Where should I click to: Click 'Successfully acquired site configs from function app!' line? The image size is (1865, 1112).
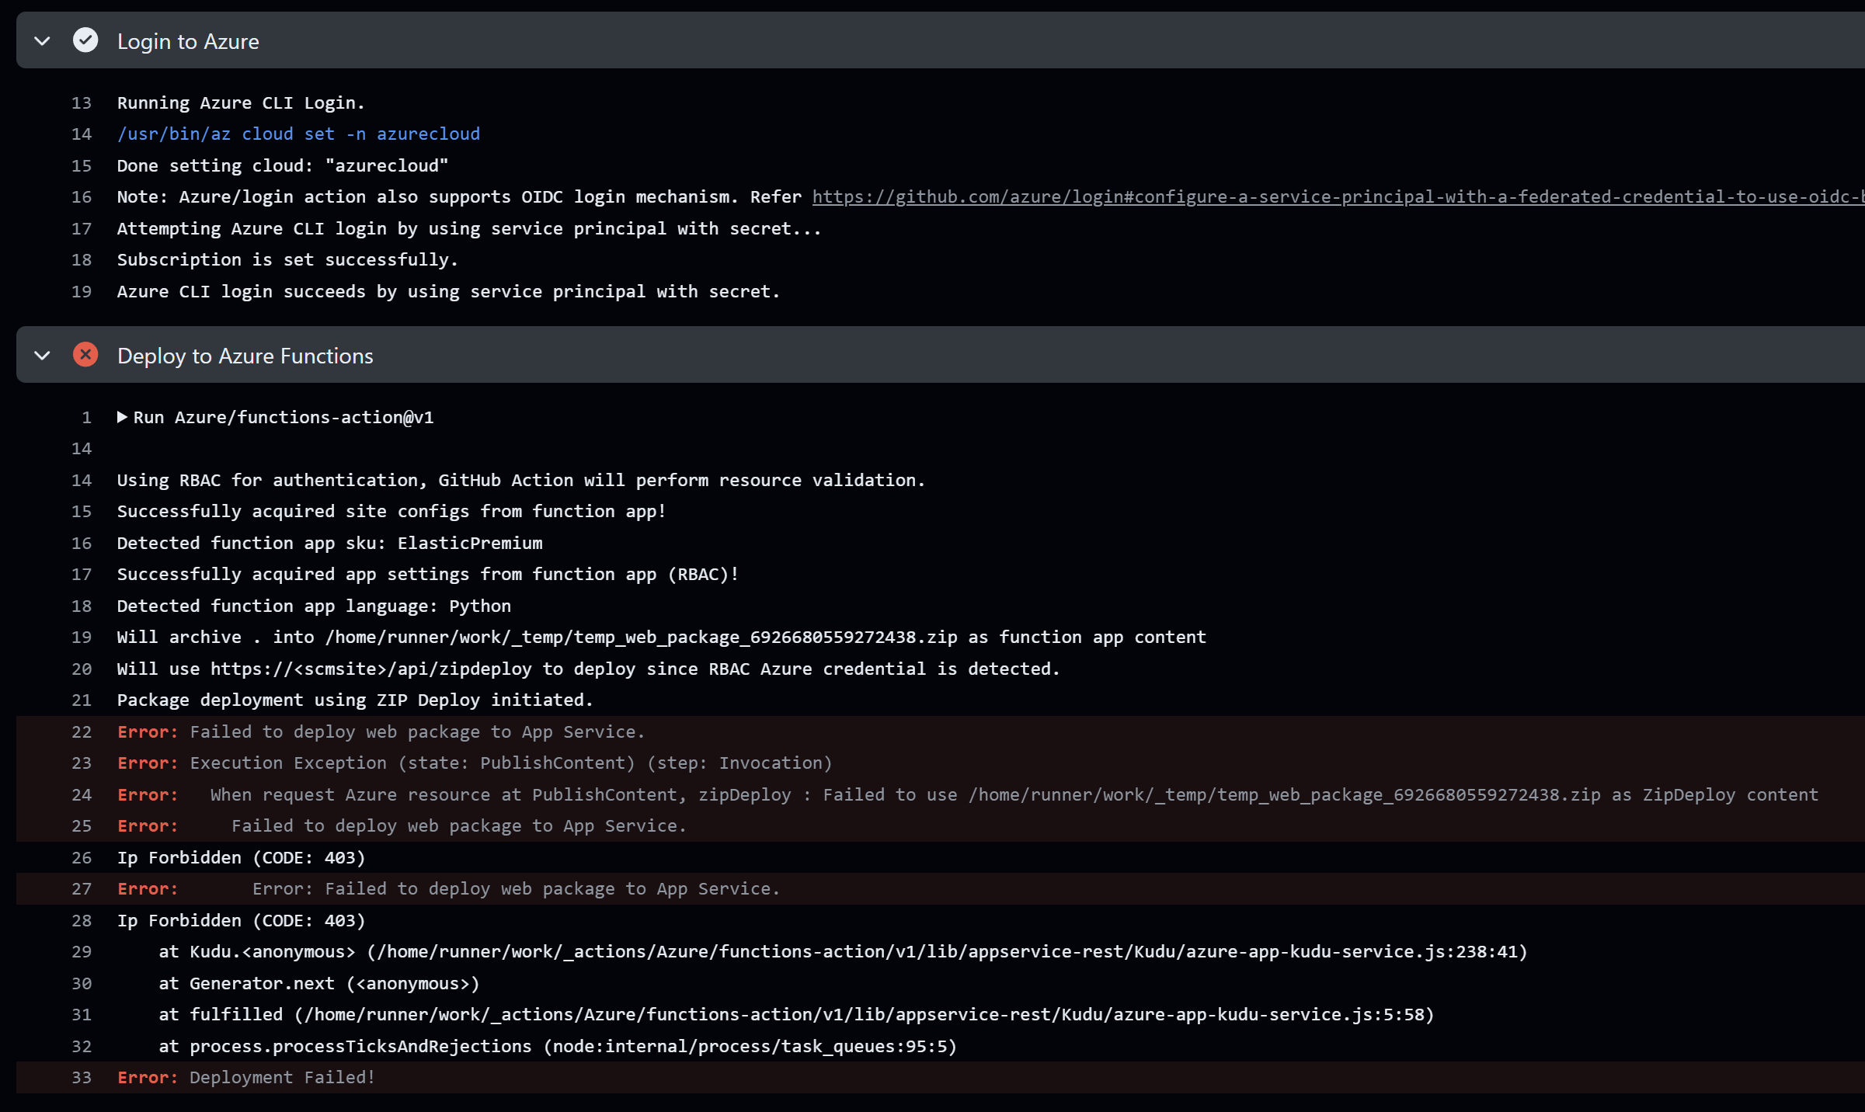point(391,512)
